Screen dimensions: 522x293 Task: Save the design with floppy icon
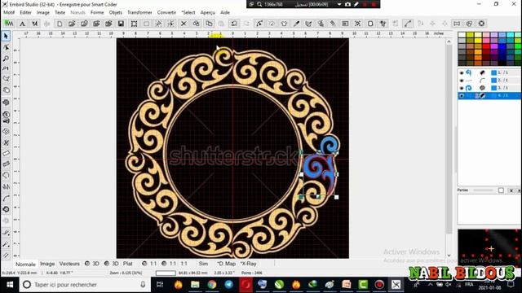[x=121, y=24]
